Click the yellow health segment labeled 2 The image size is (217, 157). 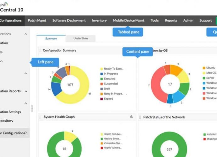[70, 136]
